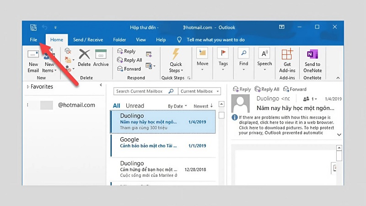Open the Quick Steps gallery
Viewport: 366px width, 206px height.
tap(176, 61)
